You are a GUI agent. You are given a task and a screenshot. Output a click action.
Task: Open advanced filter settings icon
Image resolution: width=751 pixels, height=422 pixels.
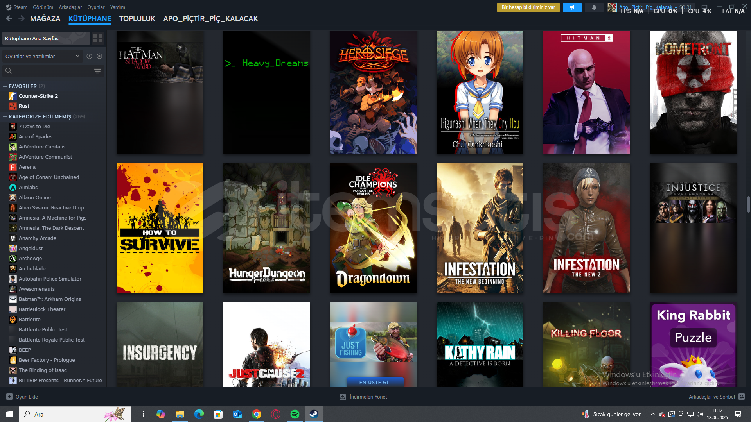tap(97, 71)
